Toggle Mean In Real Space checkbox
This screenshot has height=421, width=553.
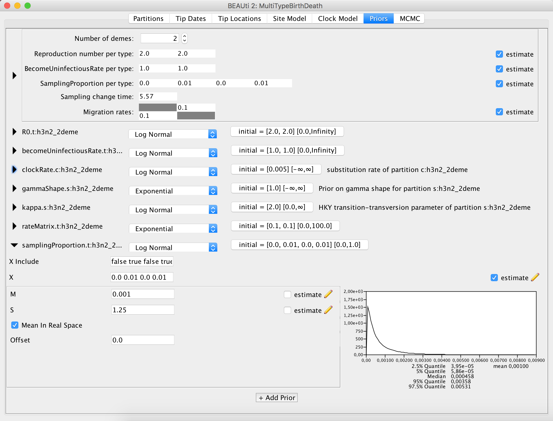(15, 325)
